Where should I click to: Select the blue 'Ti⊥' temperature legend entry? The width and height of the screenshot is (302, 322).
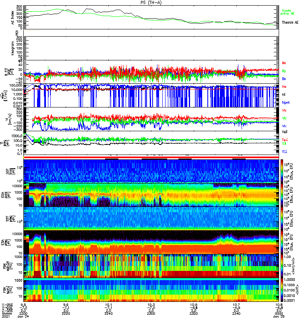[284, 152]
